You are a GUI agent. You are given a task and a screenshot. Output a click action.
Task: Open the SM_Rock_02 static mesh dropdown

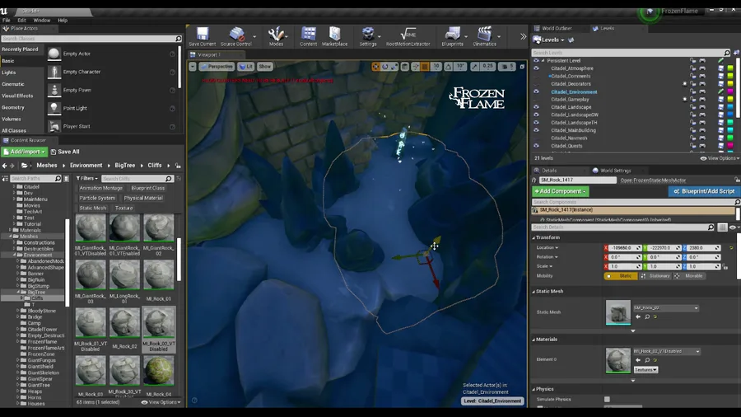tap(666, 307)
